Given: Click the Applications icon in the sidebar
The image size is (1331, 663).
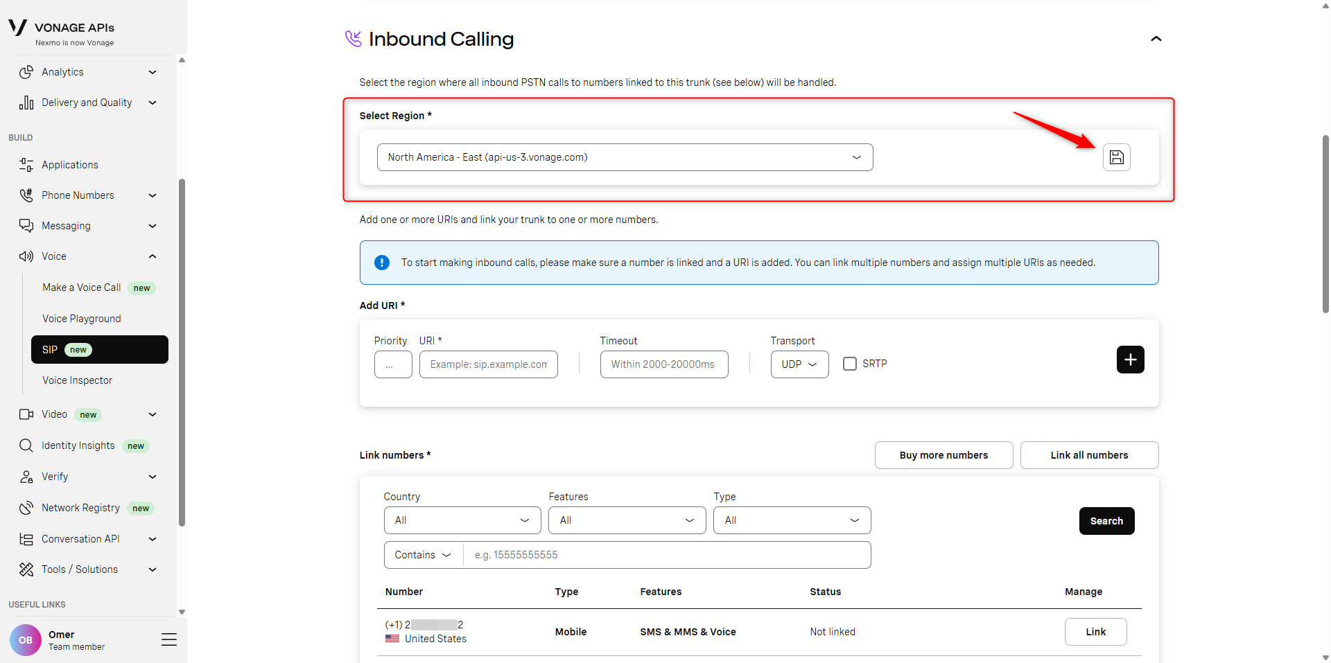Looking at the screenshot, I should [x=26, y=165].
